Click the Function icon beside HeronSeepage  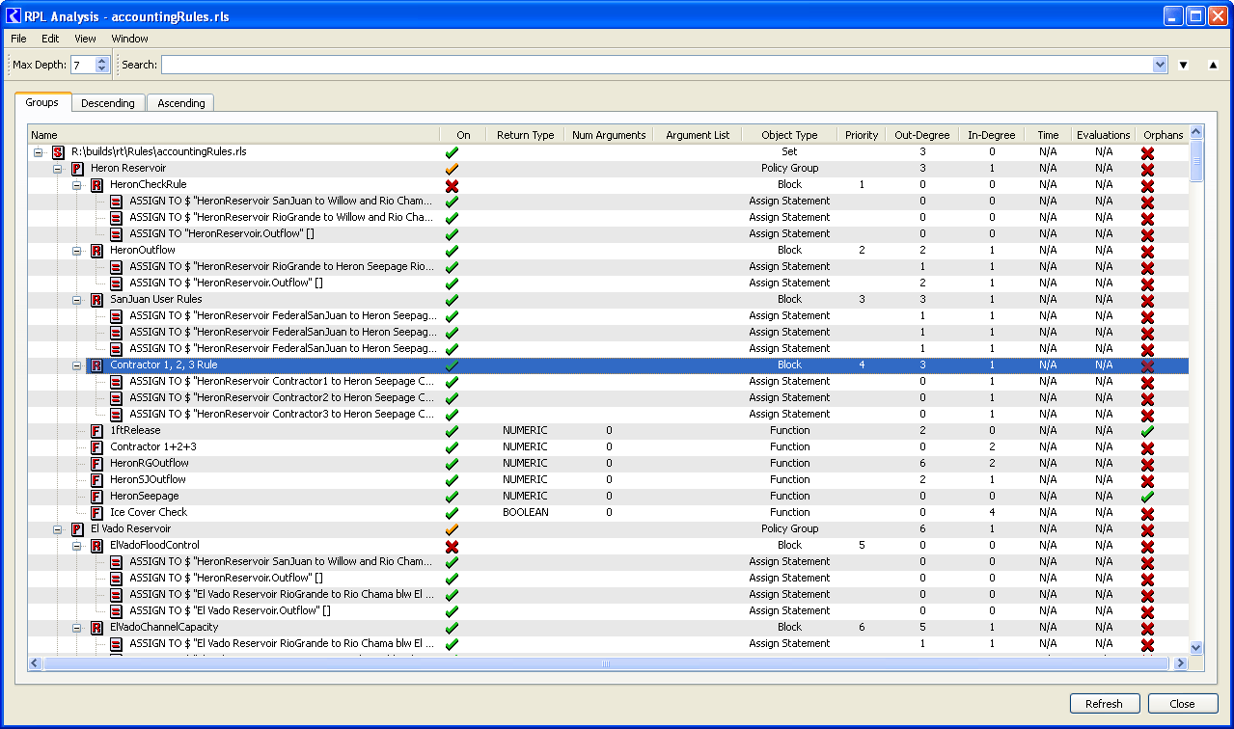(x=96, y=497)
